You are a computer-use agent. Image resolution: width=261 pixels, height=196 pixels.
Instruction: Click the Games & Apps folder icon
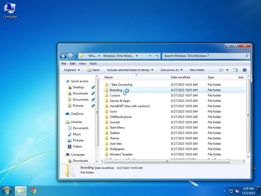point(107,101)
